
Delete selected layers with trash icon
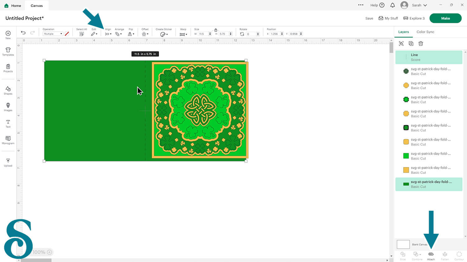coord(421,44)
